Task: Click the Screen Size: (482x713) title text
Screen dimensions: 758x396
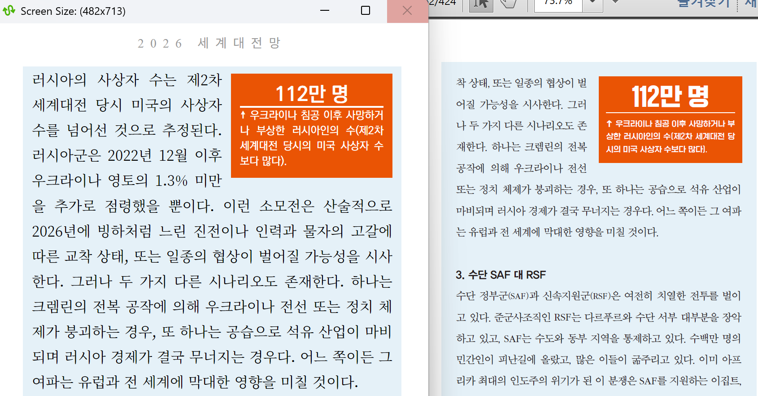Action: pos(73,11)
